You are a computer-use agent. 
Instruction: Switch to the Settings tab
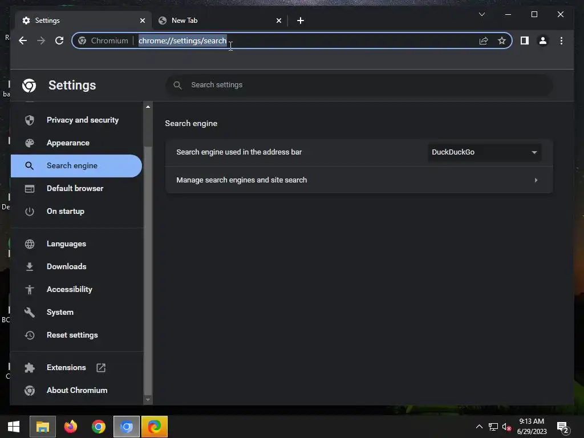coord(83,21)
